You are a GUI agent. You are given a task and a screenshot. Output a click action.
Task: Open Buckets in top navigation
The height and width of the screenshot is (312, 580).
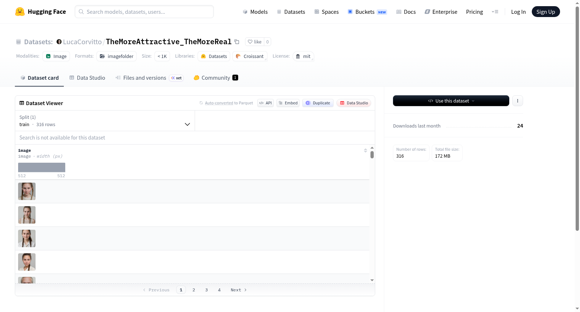pyautogui.click(x=367, y=12)
